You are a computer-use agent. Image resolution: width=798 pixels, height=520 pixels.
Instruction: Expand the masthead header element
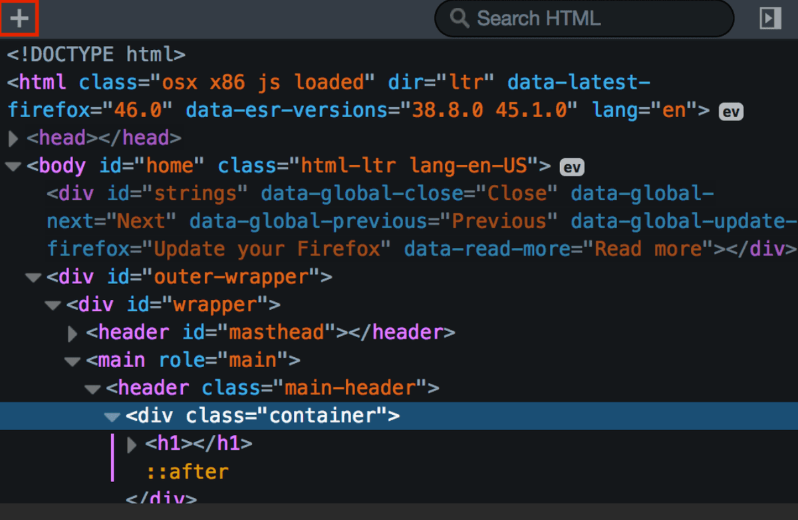pos(72,333)
